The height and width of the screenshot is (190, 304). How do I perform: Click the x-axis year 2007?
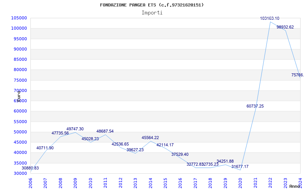tap(45, 183)
